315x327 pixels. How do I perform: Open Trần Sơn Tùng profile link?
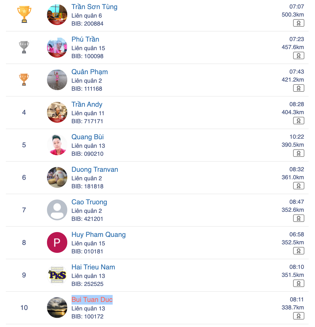click(x=94, y=7)
